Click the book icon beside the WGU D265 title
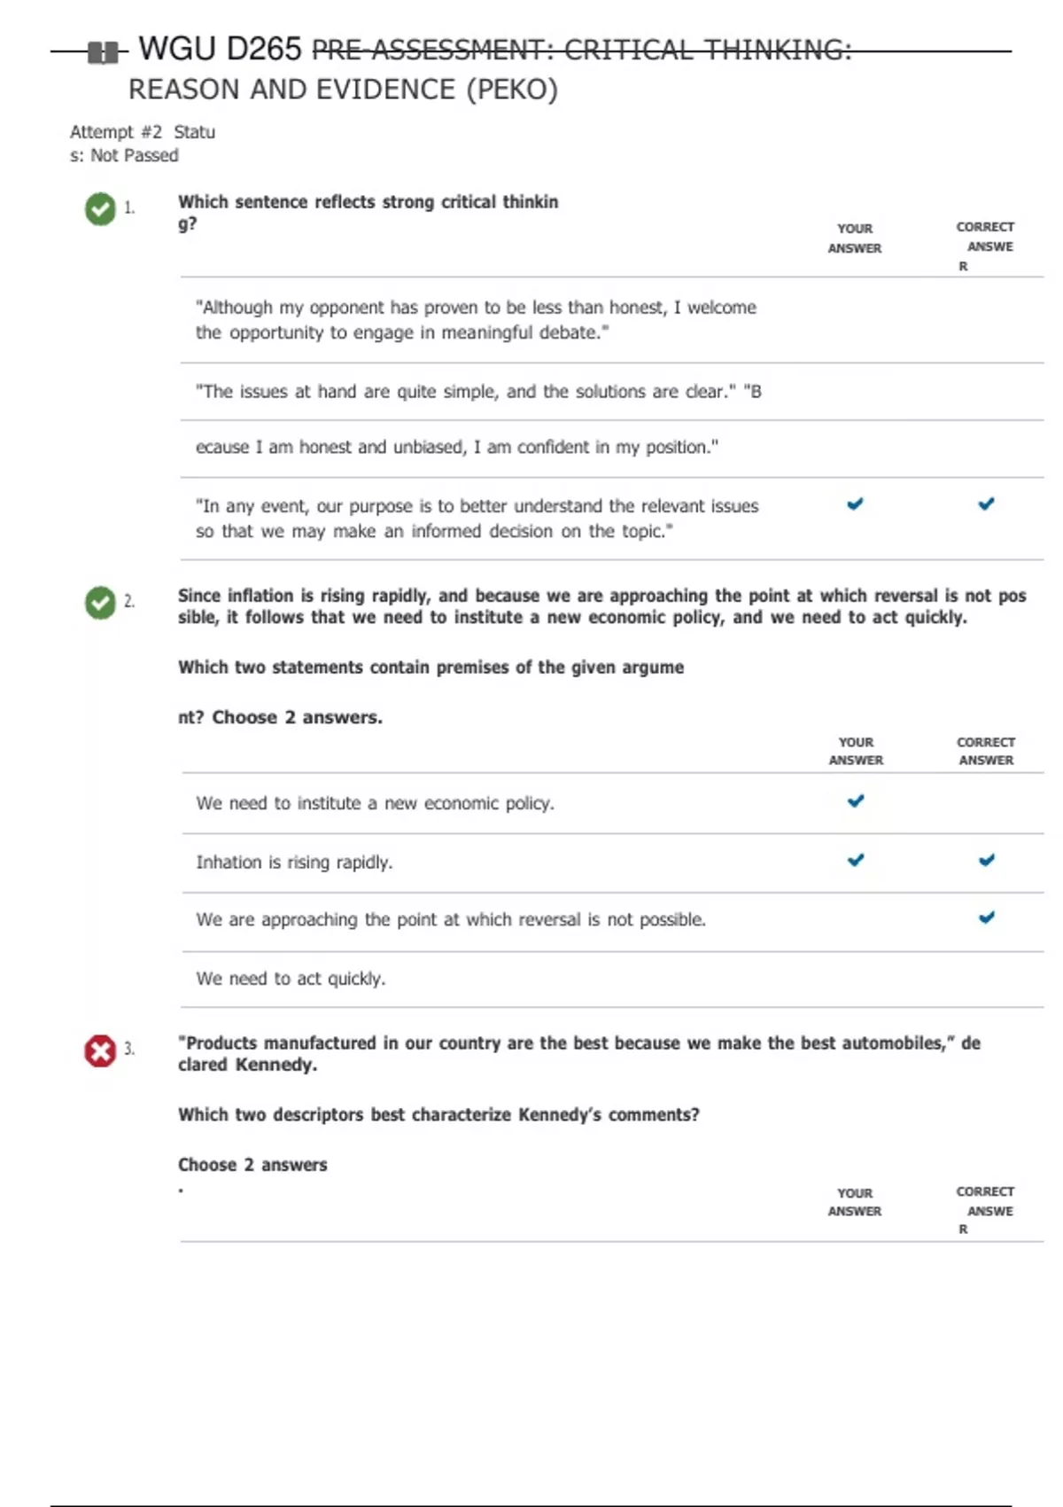This screenshot has width=1063, height=1507. tap(103, 52)
